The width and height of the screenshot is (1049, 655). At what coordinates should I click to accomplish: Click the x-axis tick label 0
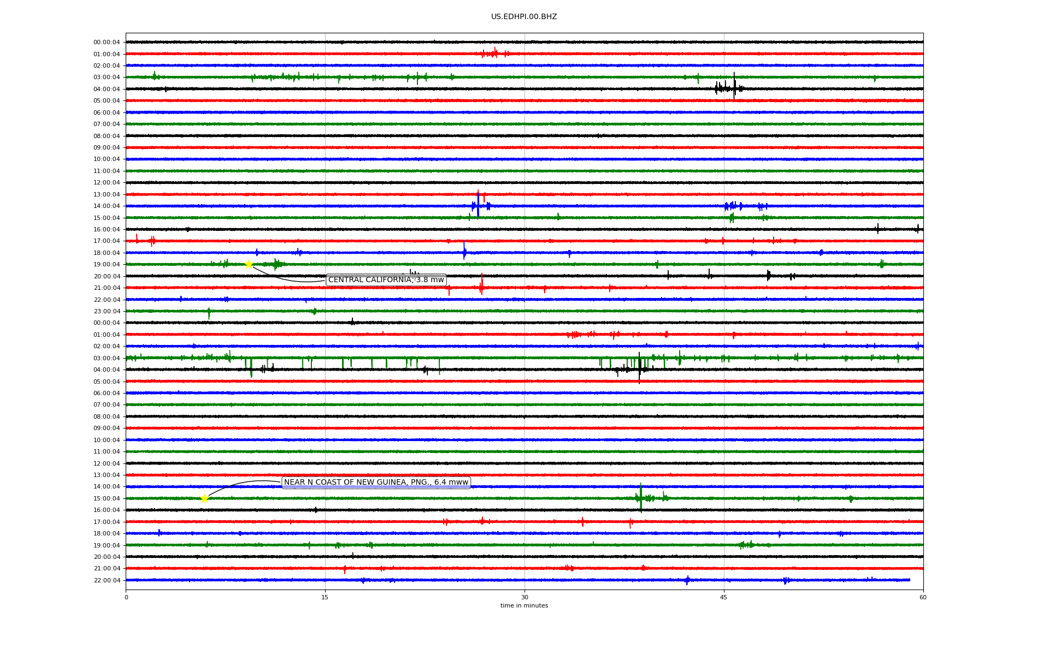coord(126,597)
